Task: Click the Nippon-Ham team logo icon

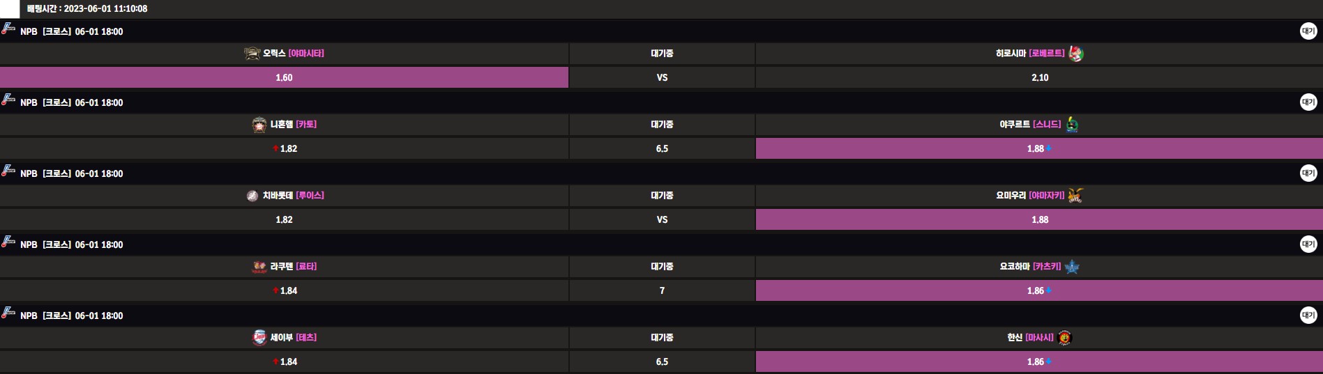Action: [259, 125]
